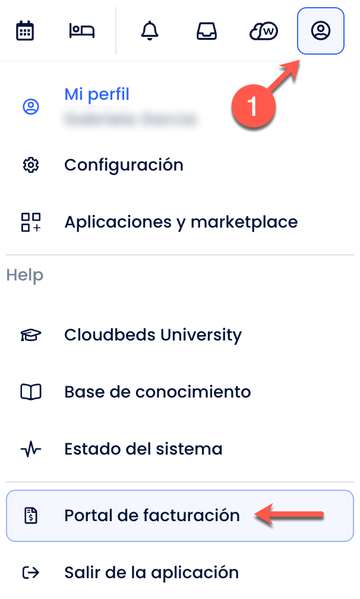Open the calendar icon in top bar
360x599 pixels.
(25, 31)
